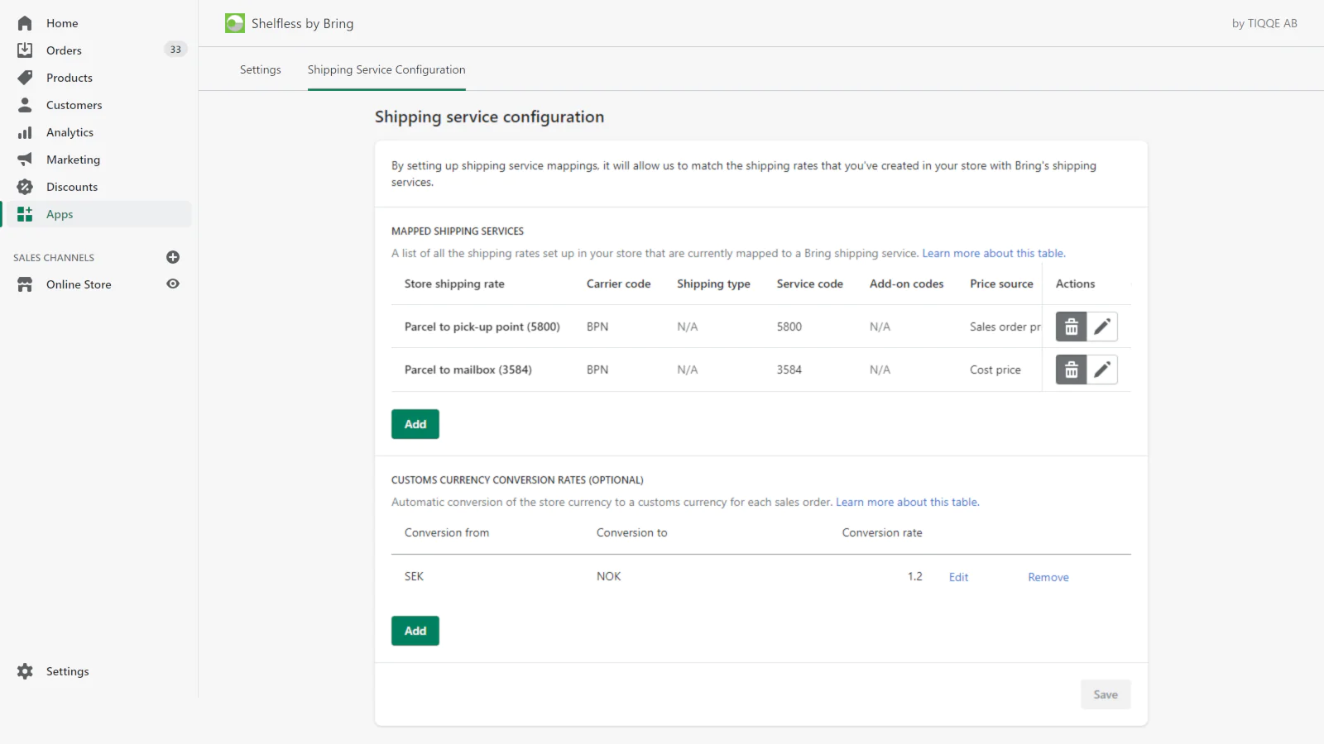Viewport: 1324px width, 744px height.
Task: Open Learn more link for mapped services
Action: pos(993,253)
